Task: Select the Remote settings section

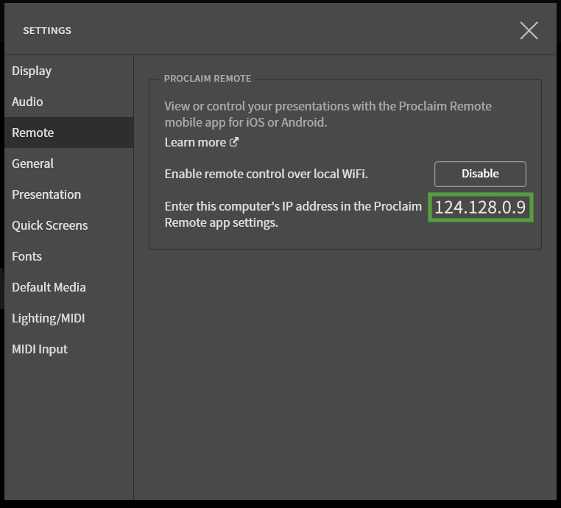Action: click(x=33, y=133)
